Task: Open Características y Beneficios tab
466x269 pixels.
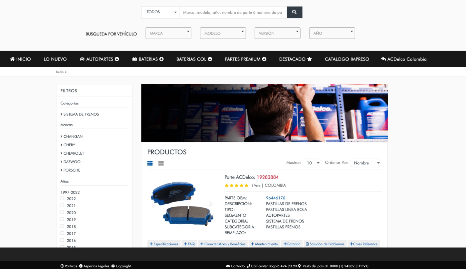Action: tap(223, 244)
